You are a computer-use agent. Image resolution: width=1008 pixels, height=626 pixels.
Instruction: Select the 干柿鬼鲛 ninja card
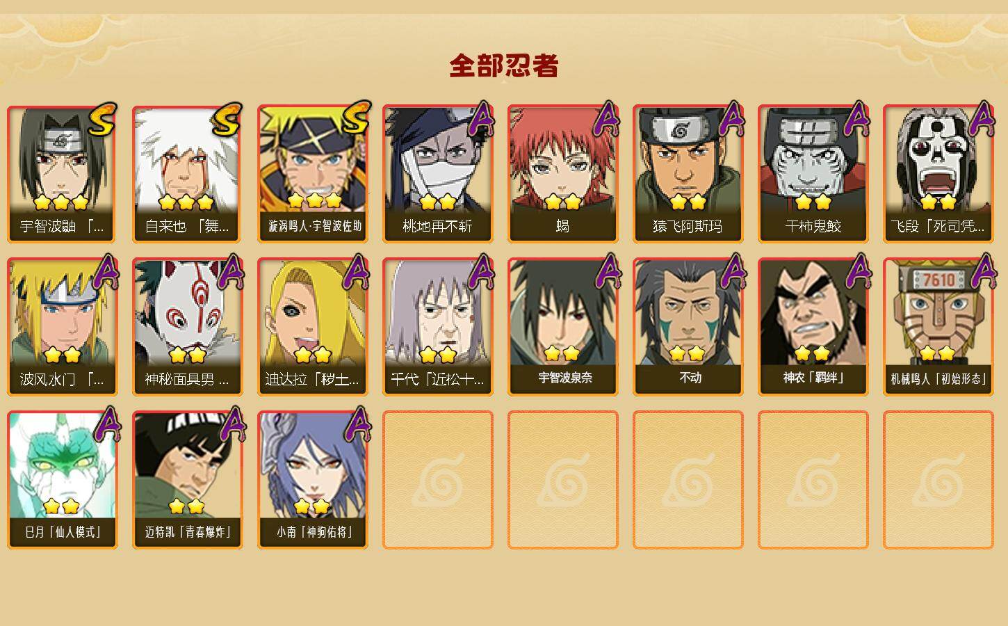click(813, 174)
